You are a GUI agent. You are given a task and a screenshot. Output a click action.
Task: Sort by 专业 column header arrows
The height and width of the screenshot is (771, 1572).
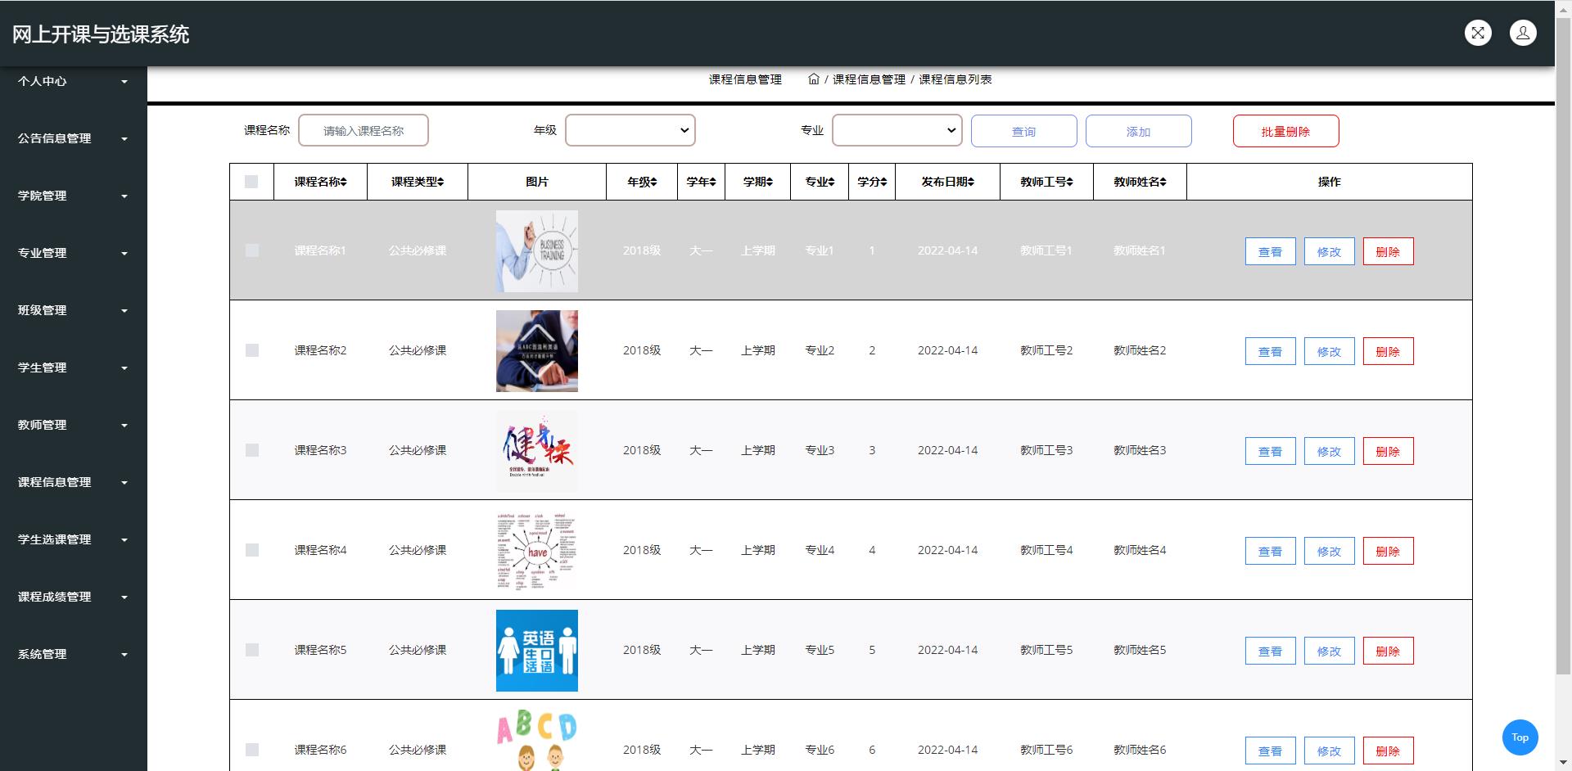832,182
